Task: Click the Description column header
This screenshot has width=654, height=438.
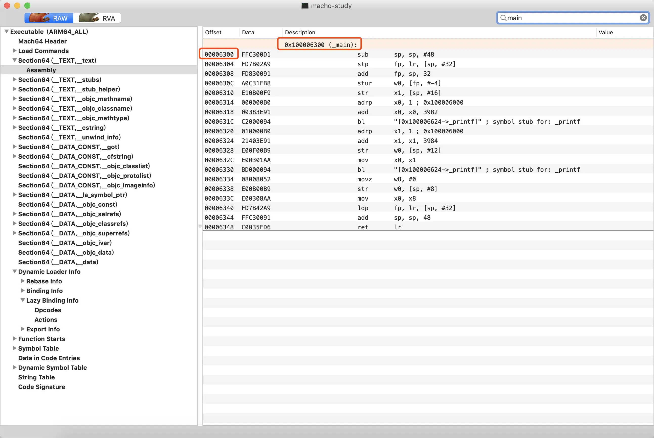Action: (300, 32)
